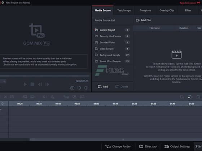This screenshot has height=151, width=202.
Task: Play the preview video
Action: coord(25,84)
